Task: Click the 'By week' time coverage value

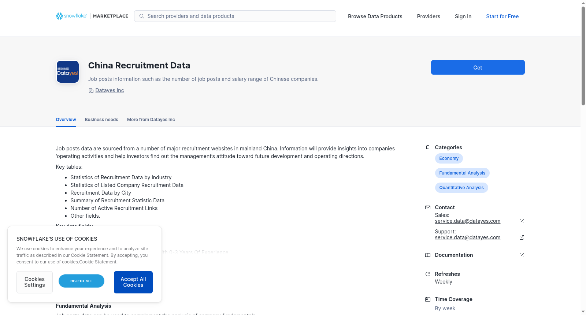Action: 445,308
